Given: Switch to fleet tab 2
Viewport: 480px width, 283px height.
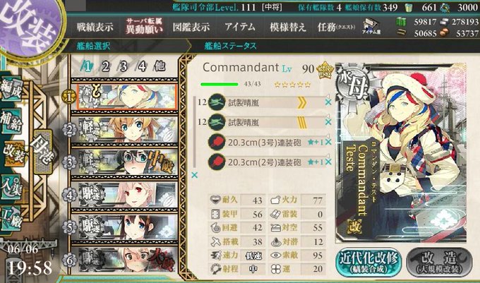Looking at the screenshot, I should (106, 66).
